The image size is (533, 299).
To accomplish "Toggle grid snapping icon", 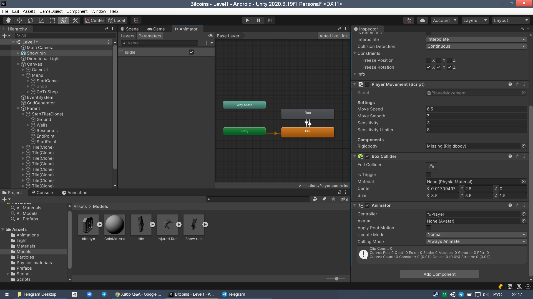I will point(136,20).
